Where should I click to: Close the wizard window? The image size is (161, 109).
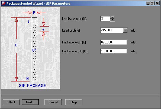[157, 4]
